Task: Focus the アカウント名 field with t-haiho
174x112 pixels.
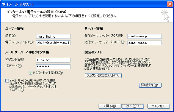Action: coord(53,60)
